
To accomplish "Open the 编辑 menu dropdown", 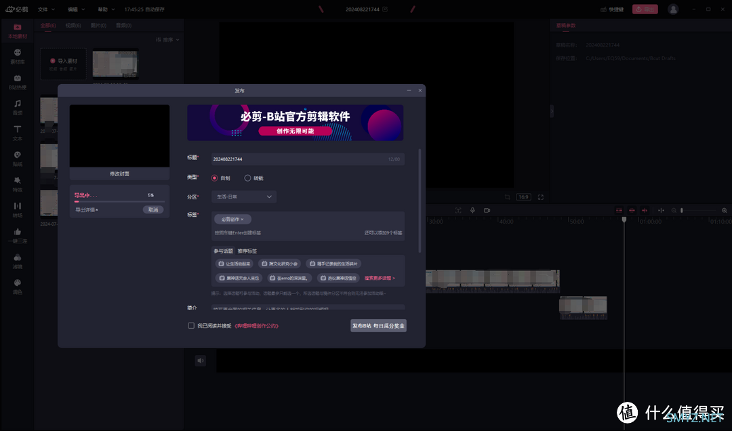I will 76,9.
